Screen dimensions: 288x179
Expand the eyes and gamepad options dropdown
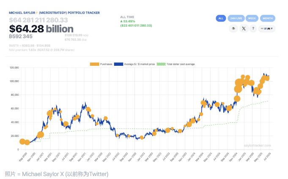pos(267,29)
